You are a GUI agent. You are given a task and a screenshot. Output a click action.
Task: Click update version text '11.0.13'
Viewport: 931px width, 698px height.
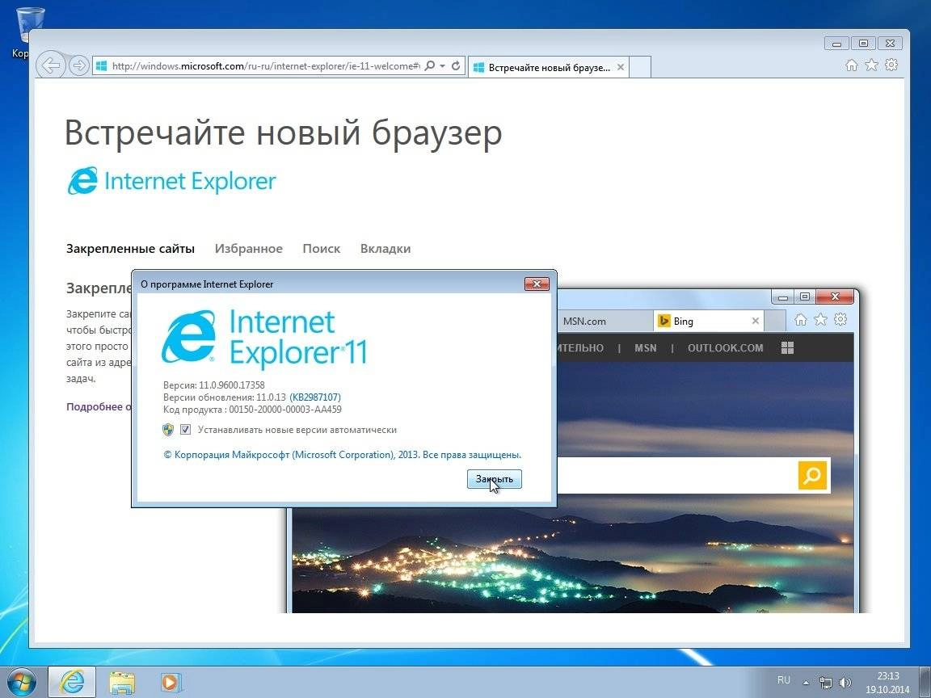pyautogui.click(x=271, y=397)
